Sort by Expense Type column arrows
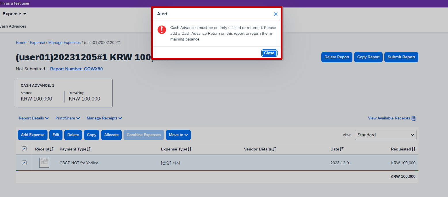448x197 pixels. pyautogui.click(x=190, y=149)
